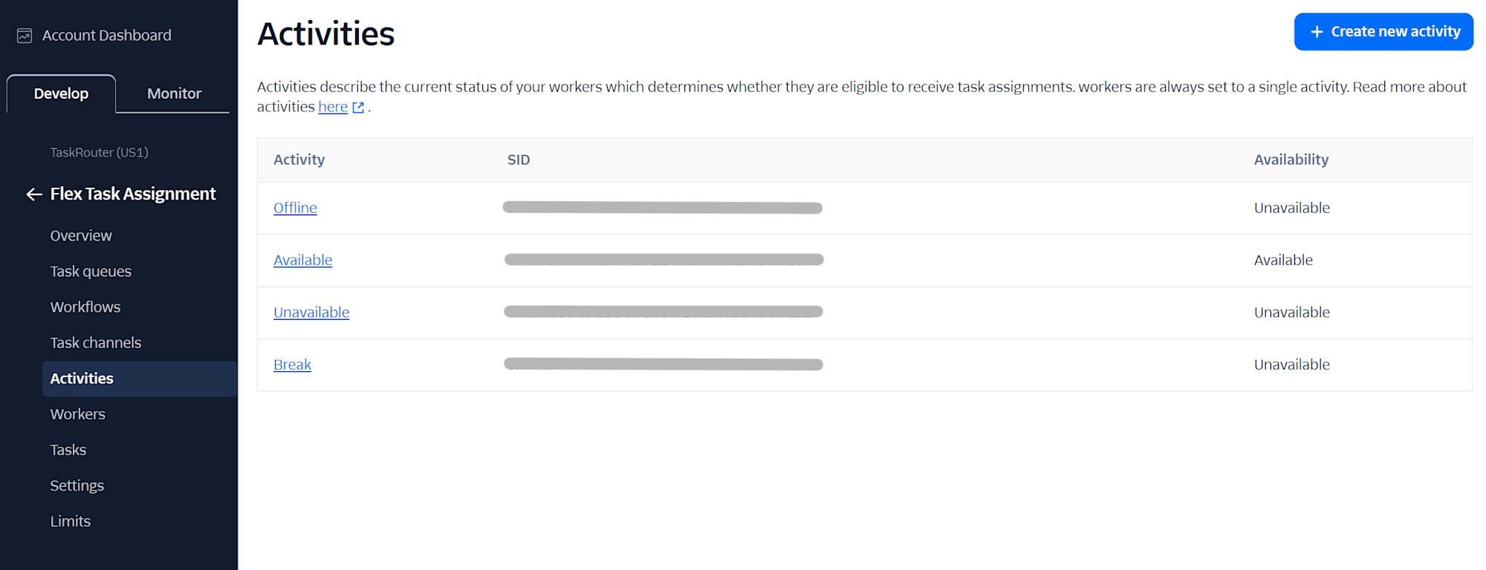Click the external link icon after 'here'
This screenshot has height=570, width=1486.
[358, 108]
